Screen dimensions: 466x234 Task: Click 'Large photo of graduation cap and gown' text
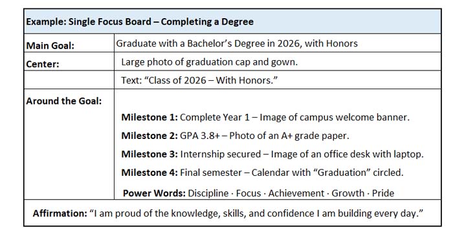click(209, 62)
